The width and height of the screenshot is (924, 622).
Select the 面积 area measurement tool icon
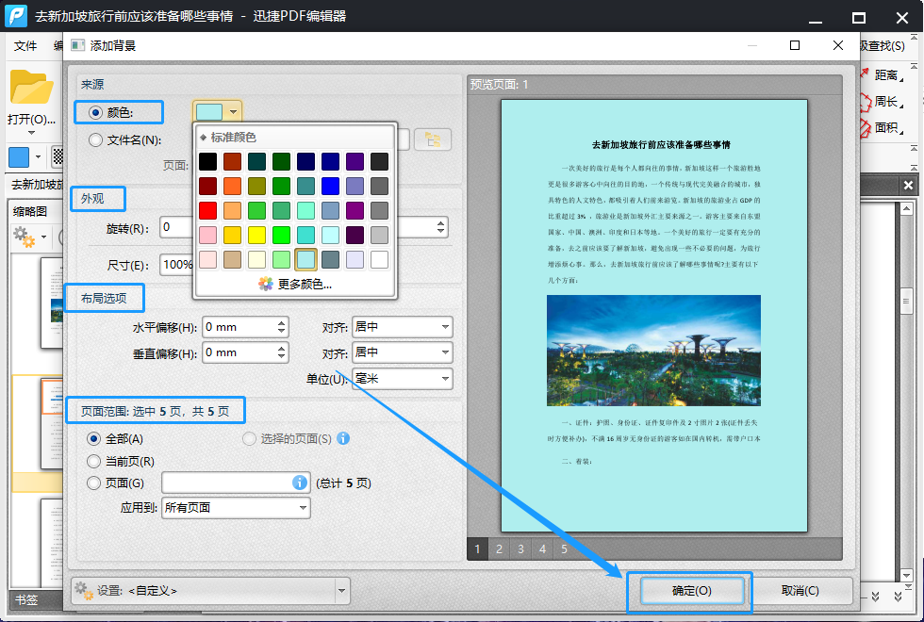pos(865,127)
